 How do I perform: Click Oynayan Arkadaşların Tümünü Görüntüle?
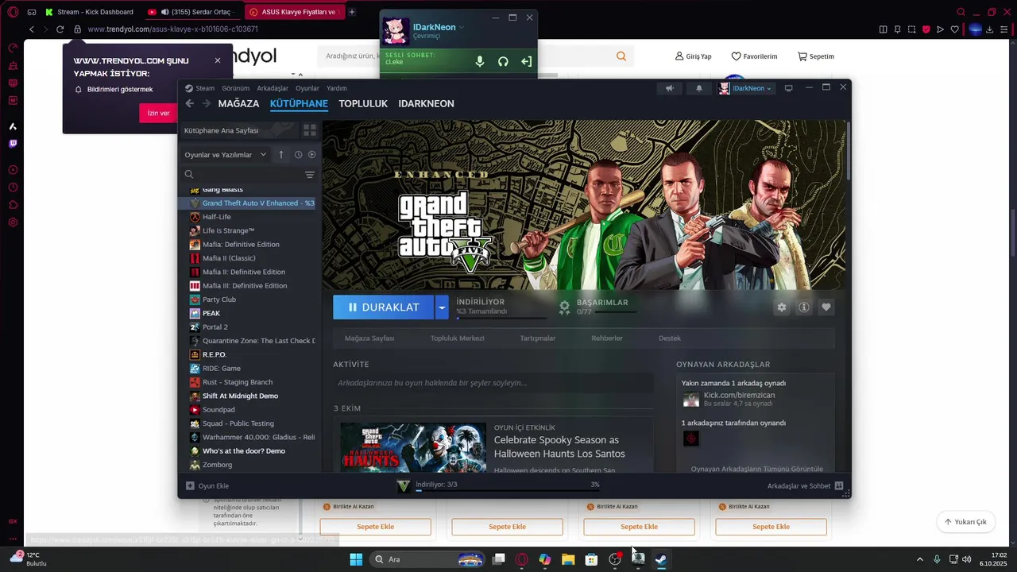(756, 469)
